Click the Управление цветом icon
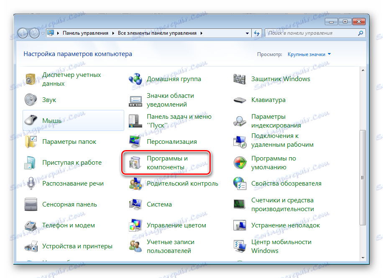 [x=135, y=225]
